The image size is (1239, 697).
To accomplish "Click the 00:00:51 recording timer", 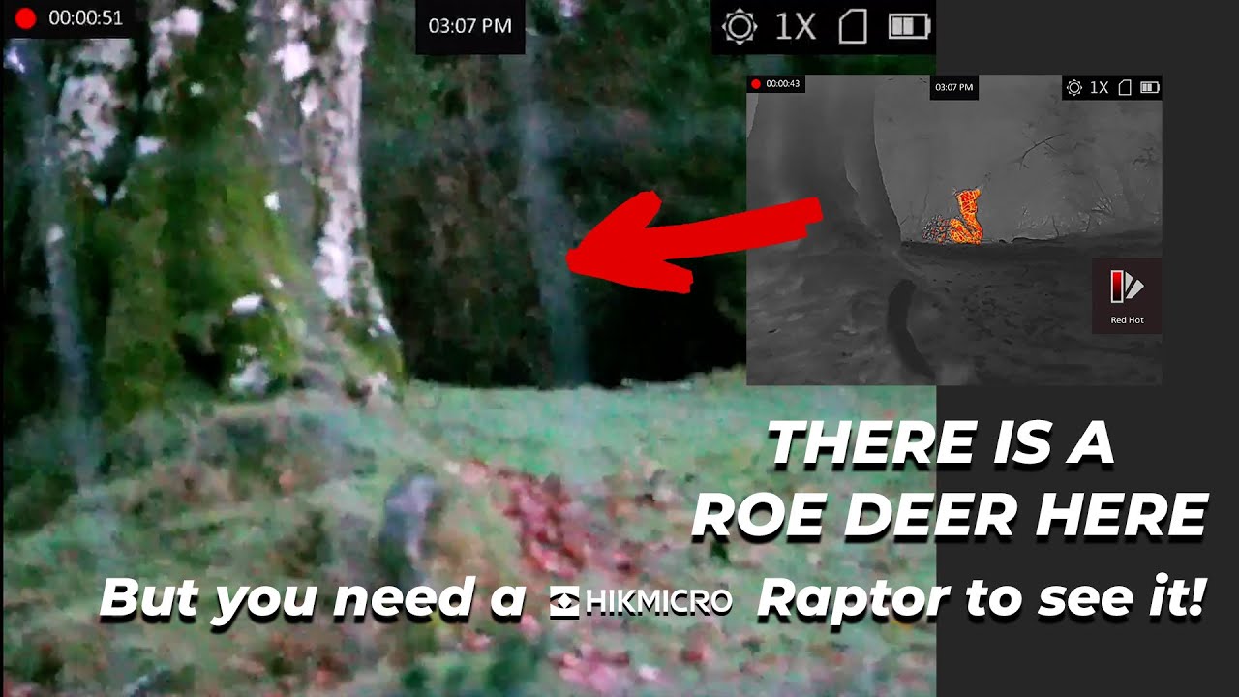I will tap(85, 18).
